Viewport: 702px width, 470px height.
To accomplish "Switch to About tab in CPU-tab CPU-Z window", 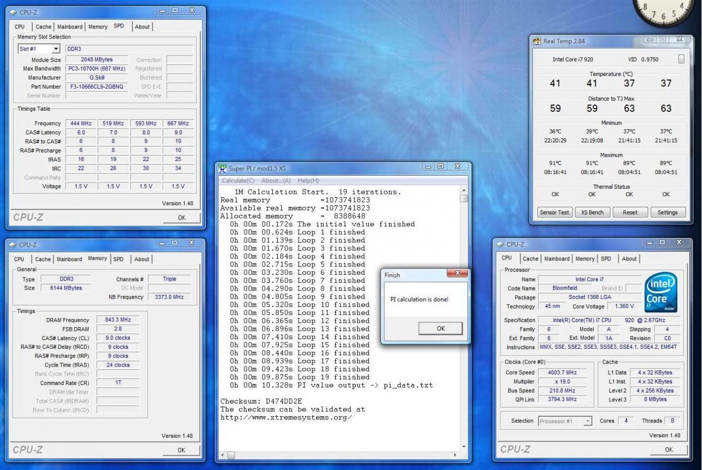I will pos(629,259).
